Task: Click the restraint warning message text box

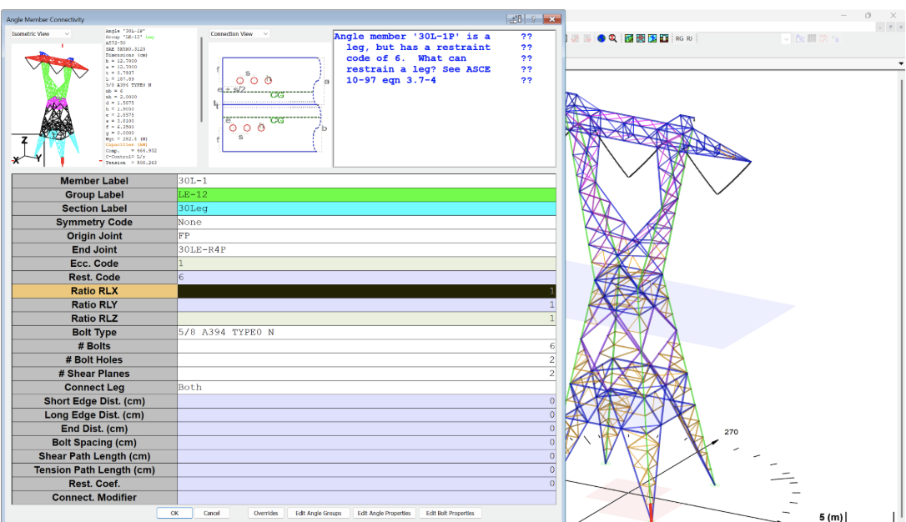Action: click(x=445, y=98)
